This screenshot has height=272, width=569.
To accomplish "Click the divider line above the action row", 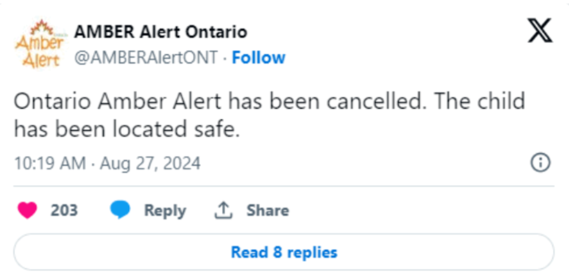I will tap(284, 186).
